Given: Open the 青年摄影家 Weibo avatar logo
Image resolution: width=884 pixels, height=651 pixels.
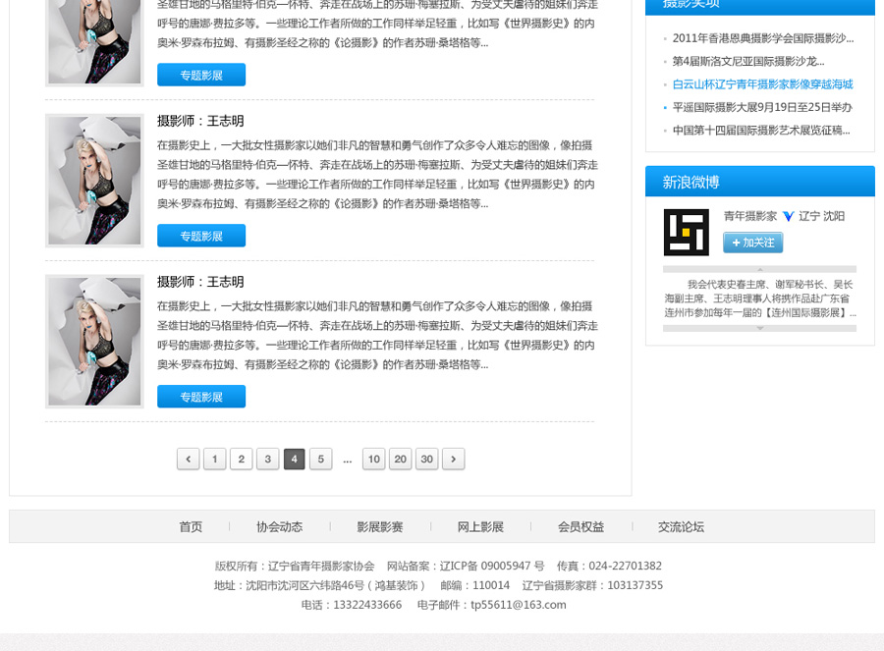Looking at the screenshot, I should (686, 233).
